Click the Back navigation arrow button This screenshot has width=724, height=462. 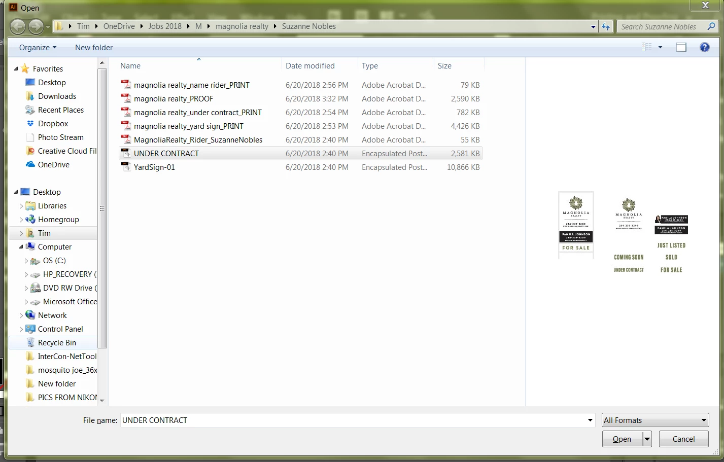pos(17,26)
